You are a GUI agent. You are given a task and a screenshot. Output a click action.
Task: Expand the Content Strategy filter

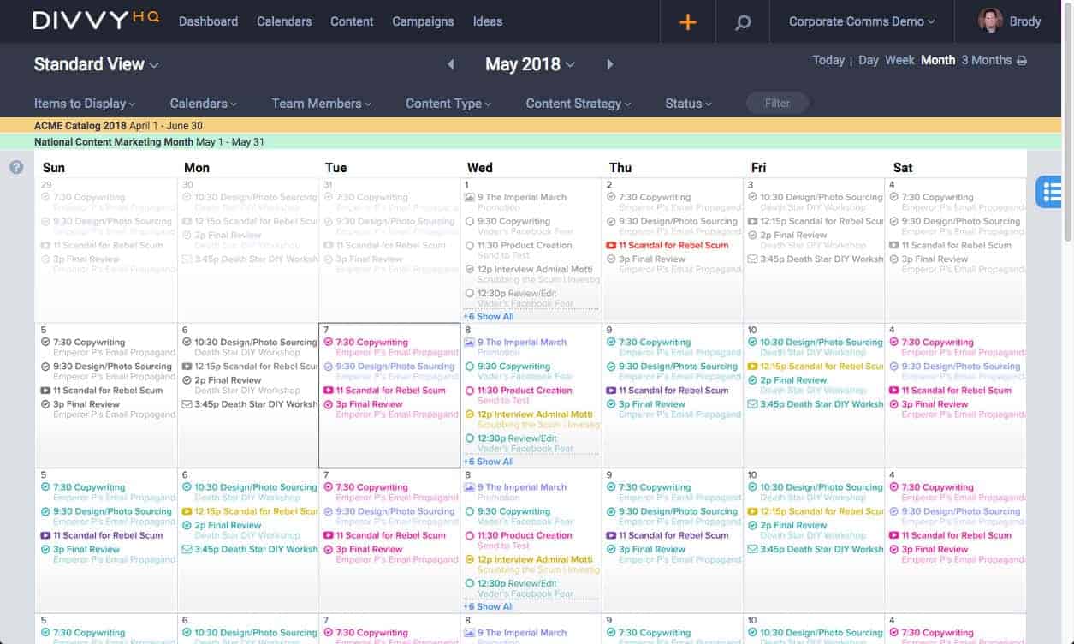579,104
